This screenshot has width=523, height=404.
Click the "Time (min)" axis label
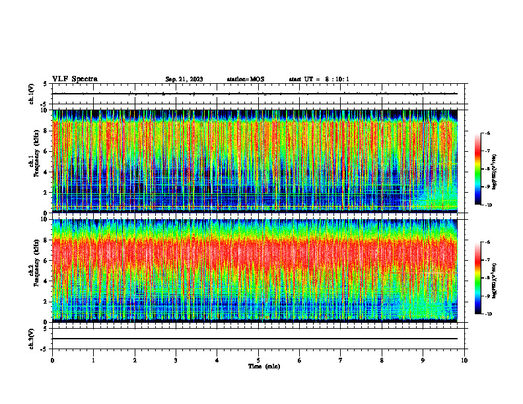pyautogui.click(x=264, y=366)
